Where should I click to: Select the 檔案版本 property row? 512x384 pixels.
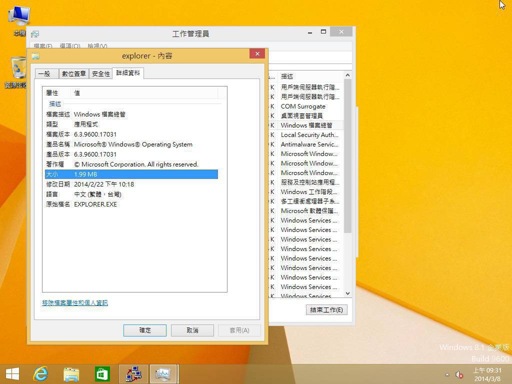(131, 134)
